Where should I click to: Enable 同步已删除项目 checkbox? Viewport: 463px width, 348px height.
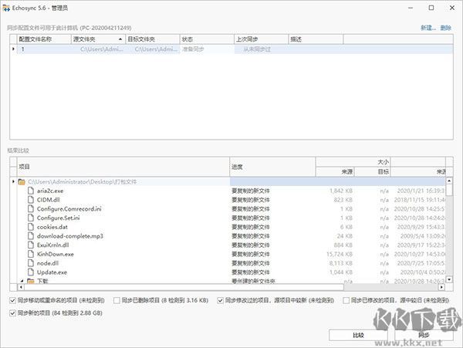tap(117, 300)
